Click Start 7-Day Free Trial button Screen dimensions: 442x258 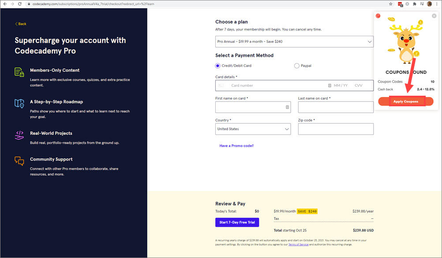237,222
